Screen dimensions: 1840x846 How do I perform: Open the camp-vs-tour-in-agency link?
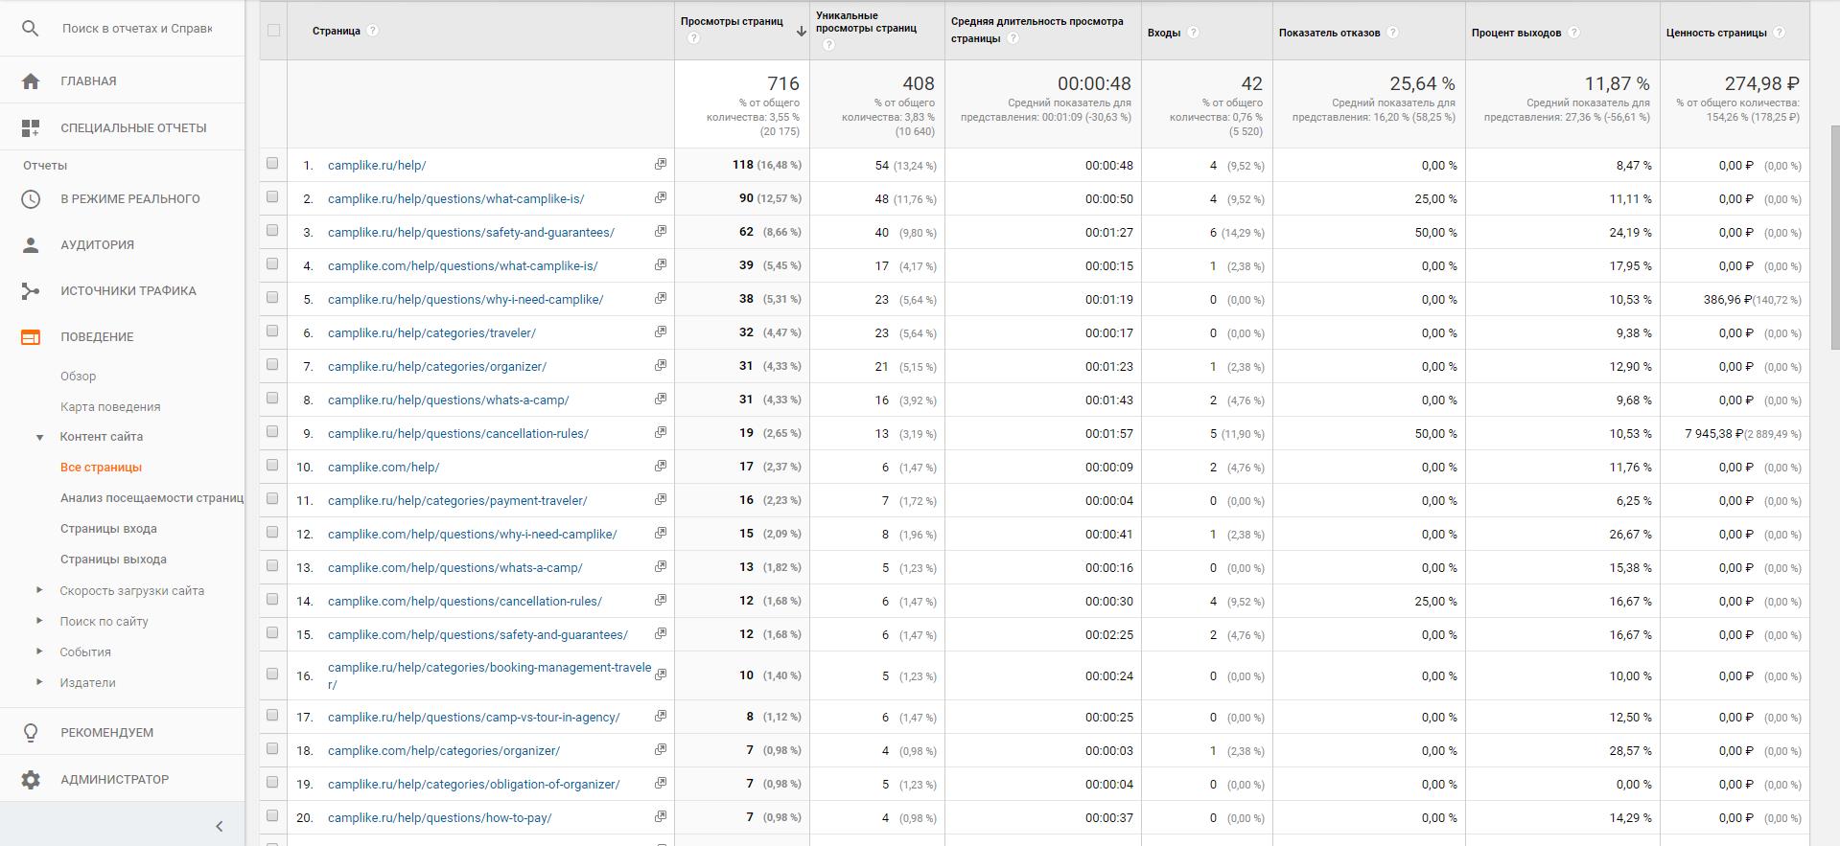(474, 718)
